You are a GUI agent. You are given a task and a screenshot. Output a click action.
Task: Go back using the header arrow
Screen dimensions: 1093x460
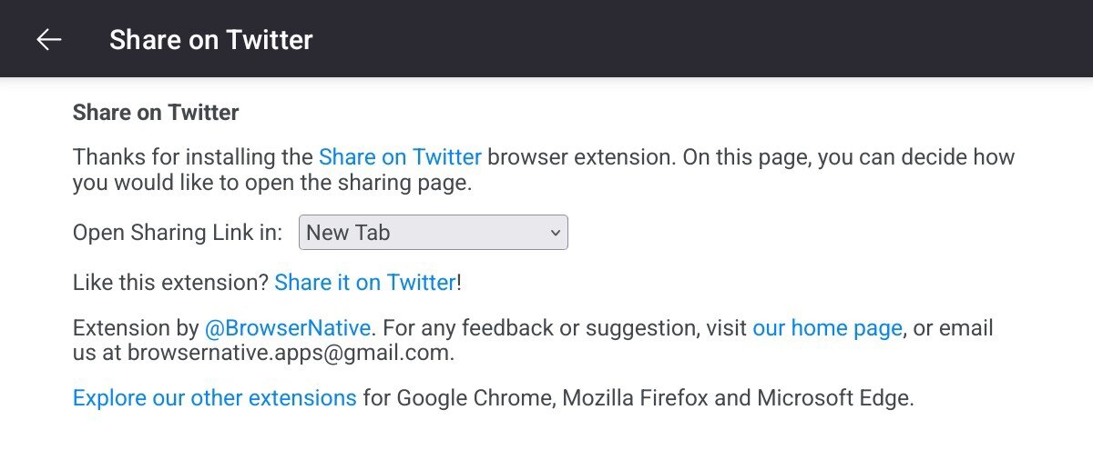click(48, 39)
